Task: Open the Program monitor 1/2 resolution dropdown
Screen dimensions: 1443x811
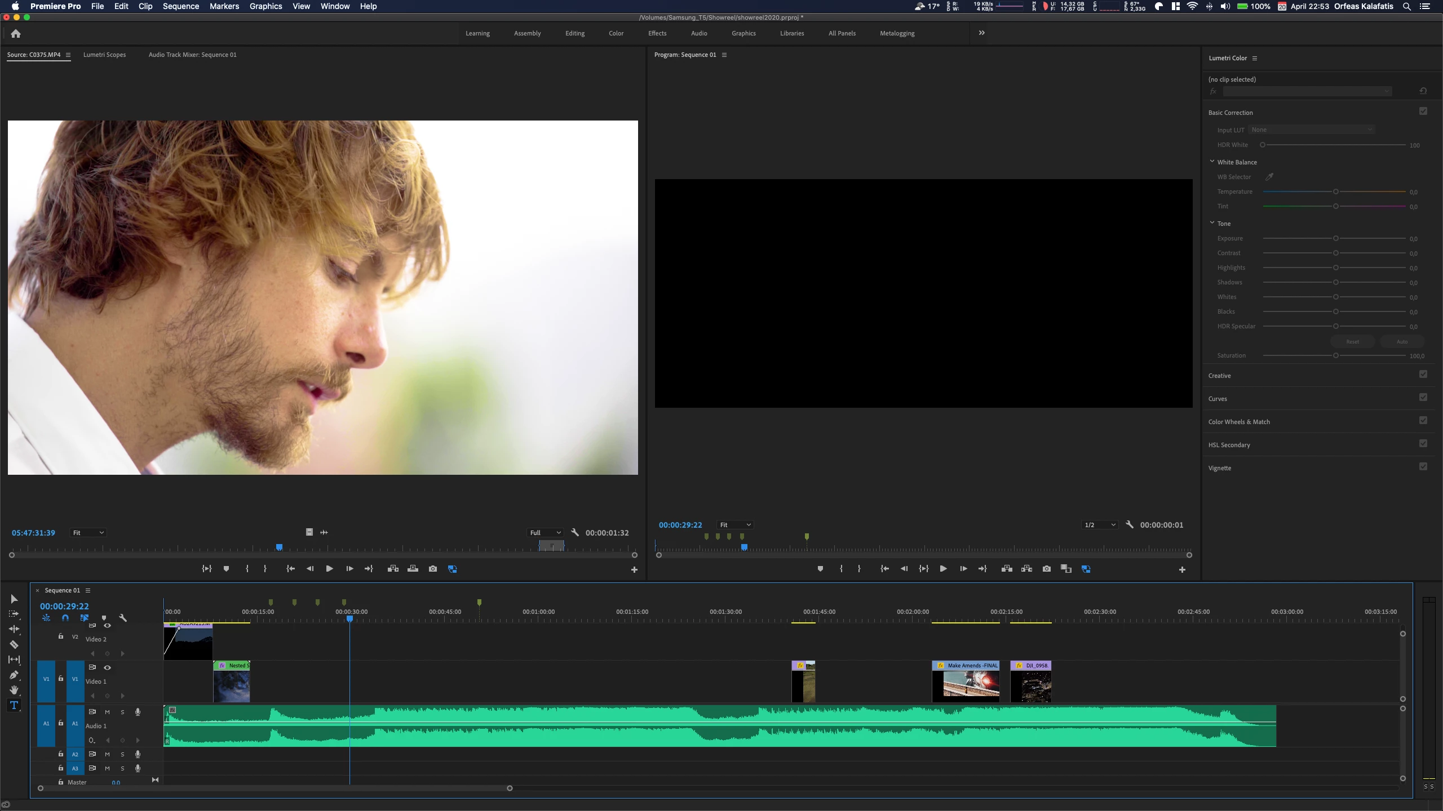Action: pos(1099,525)
